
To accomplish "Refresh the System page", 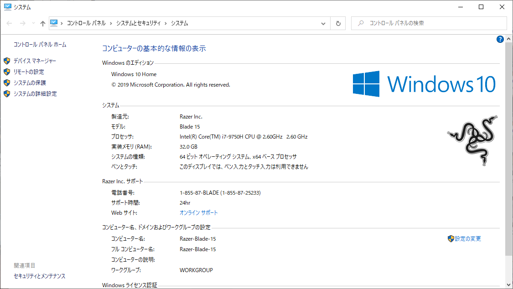I will pos(338,24).
